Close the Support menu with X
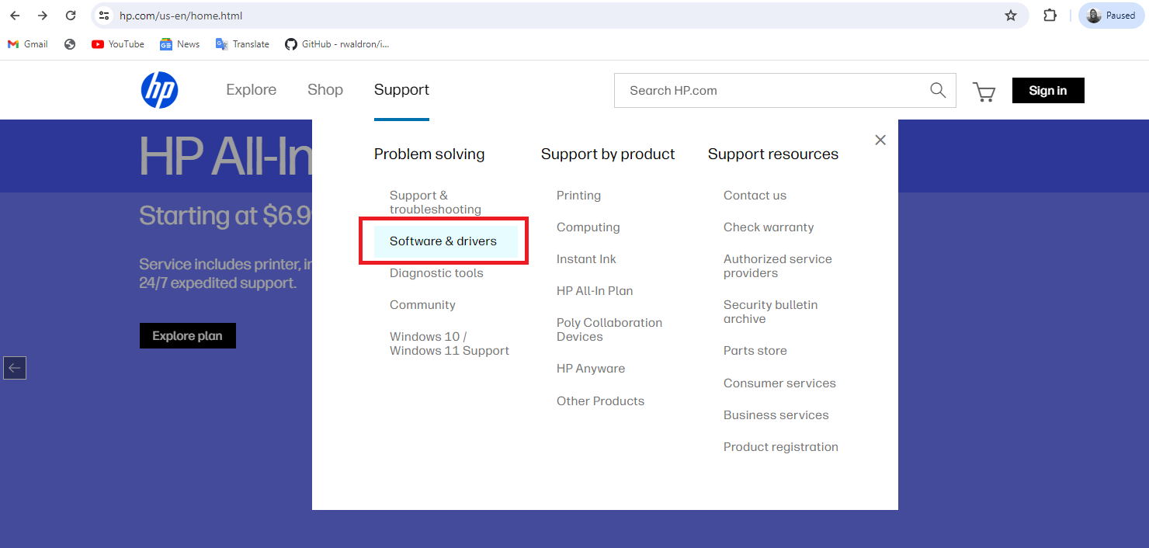 pyautogui.click(x=880, y=140)
